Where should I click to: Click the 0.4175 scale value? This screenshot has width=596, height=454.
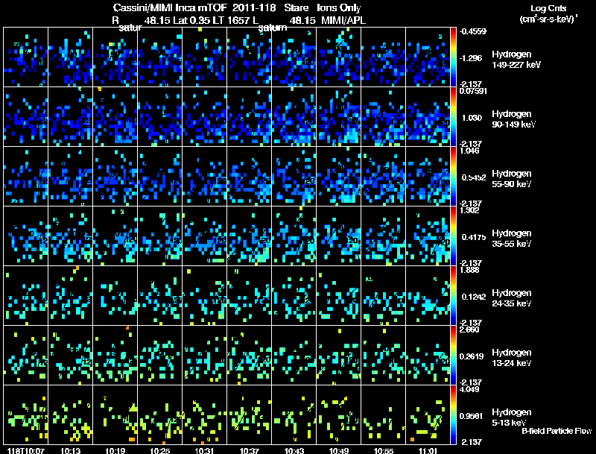pyautogui.click(x=474, y=237)
